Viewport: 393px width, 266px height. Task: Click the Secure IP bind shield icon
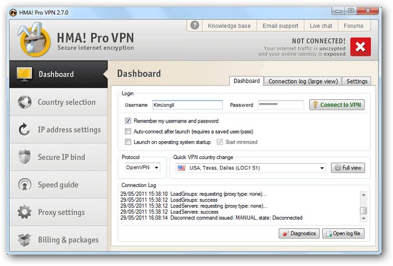(x=24, y=157)
